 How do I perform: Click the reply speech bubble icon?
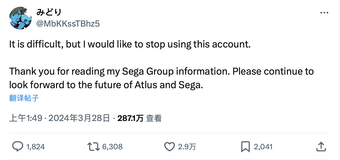18,146
